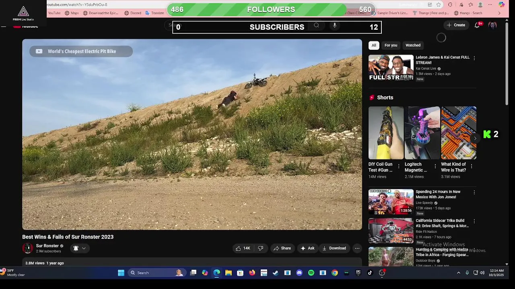Open the Ask AI button
This screenshot has height=289, width=515.
[307, 248]
